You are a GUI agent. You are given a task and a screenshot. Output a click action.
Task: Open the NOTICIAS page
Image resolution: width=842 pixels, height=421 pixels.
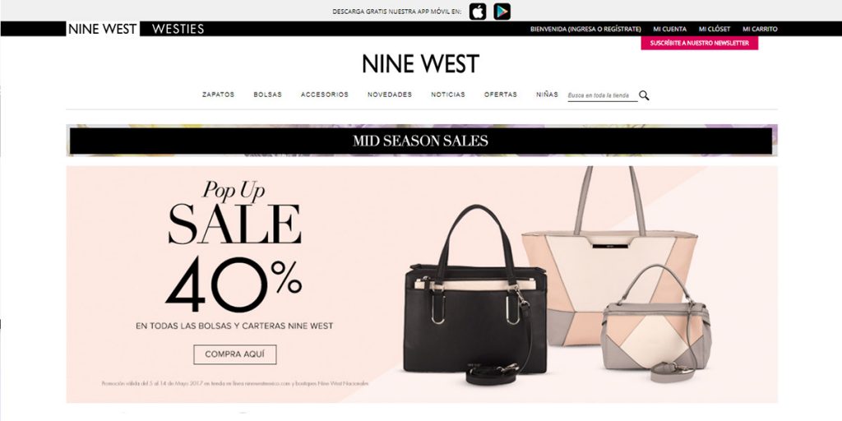[448, 95]
